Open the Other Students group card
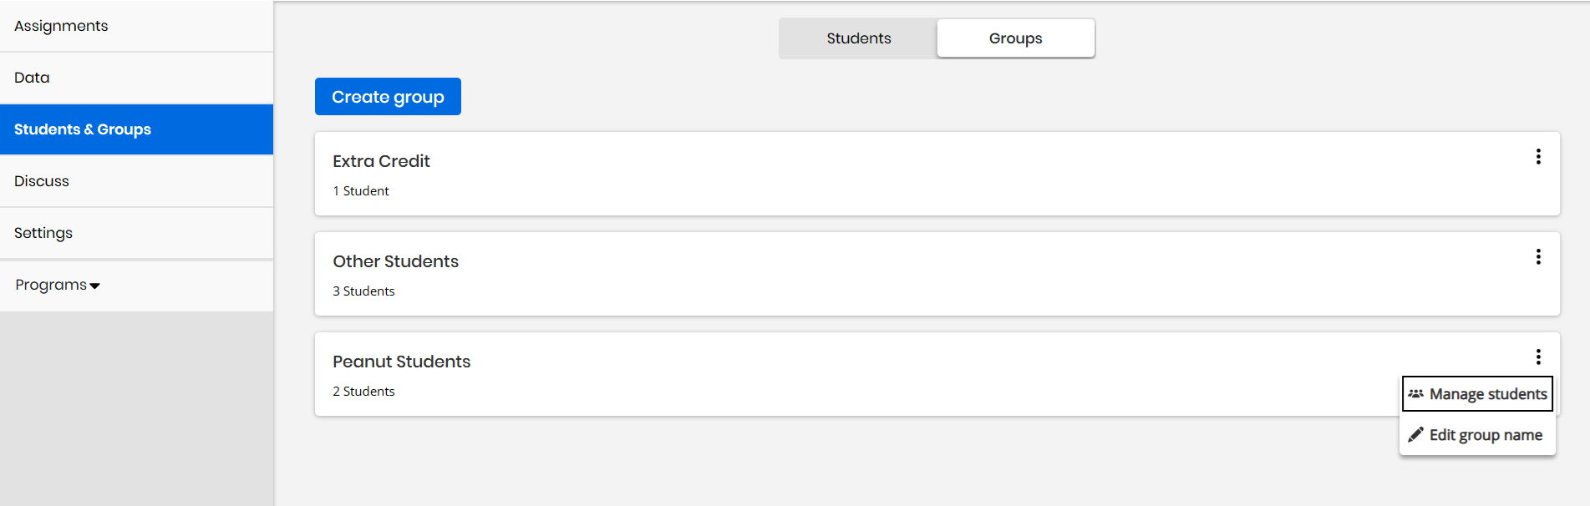The width and height of the screenshot is (1590, 506). pyautogui.click(x=937, y=274)
